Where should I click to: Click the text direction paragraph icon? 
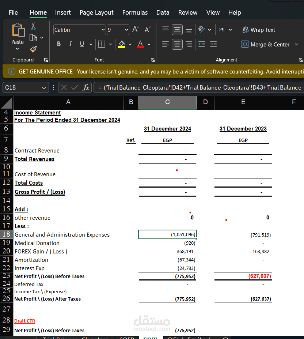(x=222, y=29)
